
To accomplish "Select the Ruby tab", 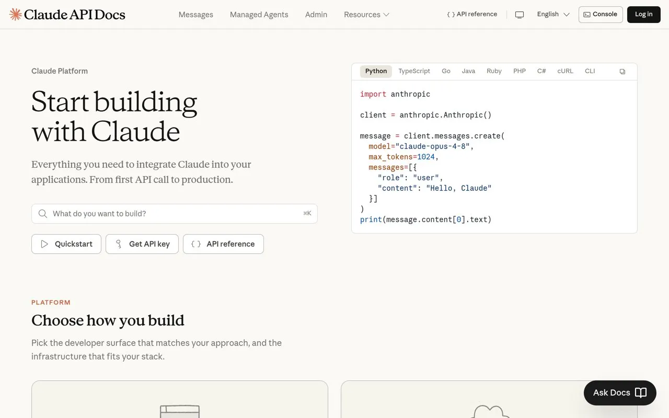I will pos(494,71).
